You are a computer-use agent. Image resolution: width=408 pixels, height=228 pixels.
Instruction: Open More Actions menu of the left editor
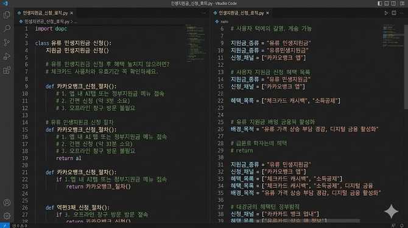tap(203, 13)
